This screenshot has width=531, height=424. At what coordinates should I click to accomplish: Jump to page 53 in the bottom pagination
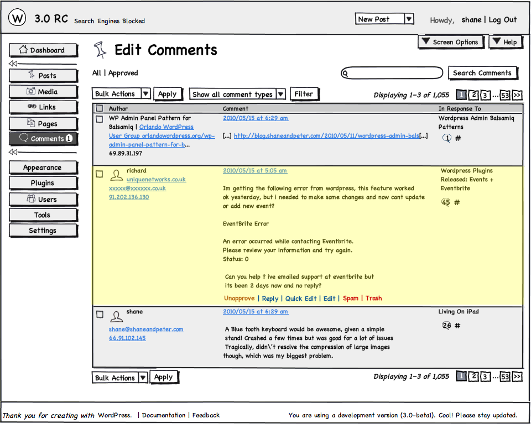[505, 376]
